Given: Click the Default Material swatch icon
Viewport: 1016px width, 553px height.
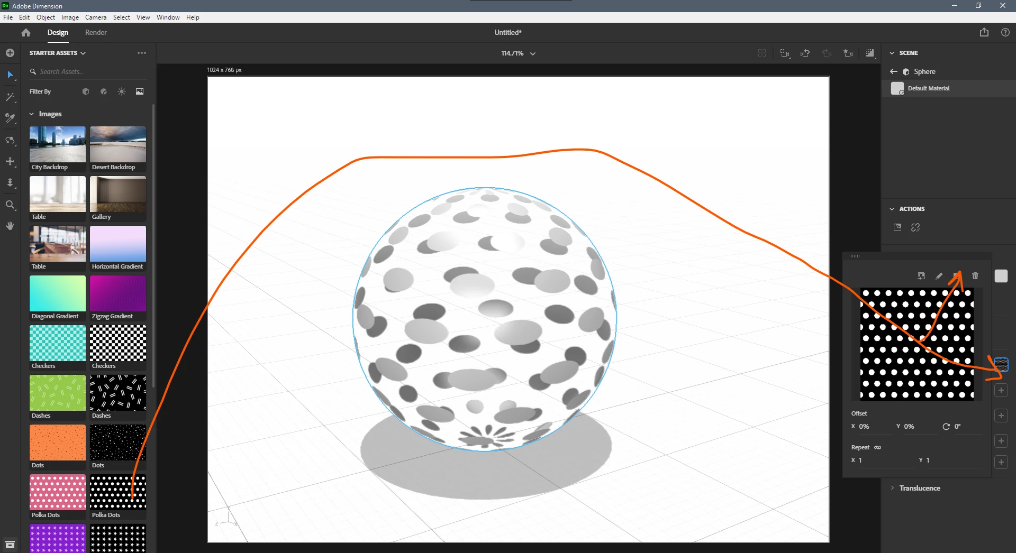Looking at the screenshot, I should (897, 88).
